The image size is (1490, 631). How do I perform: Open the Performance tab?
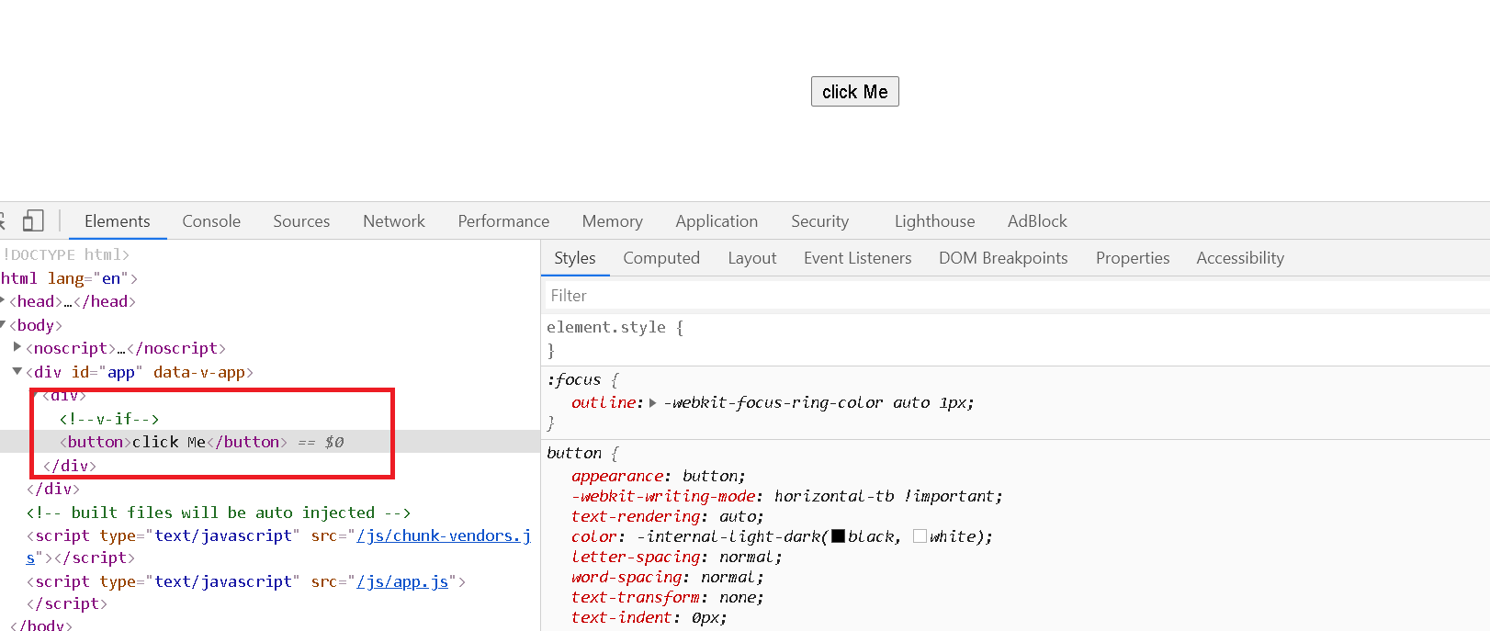tap(503, 221)
